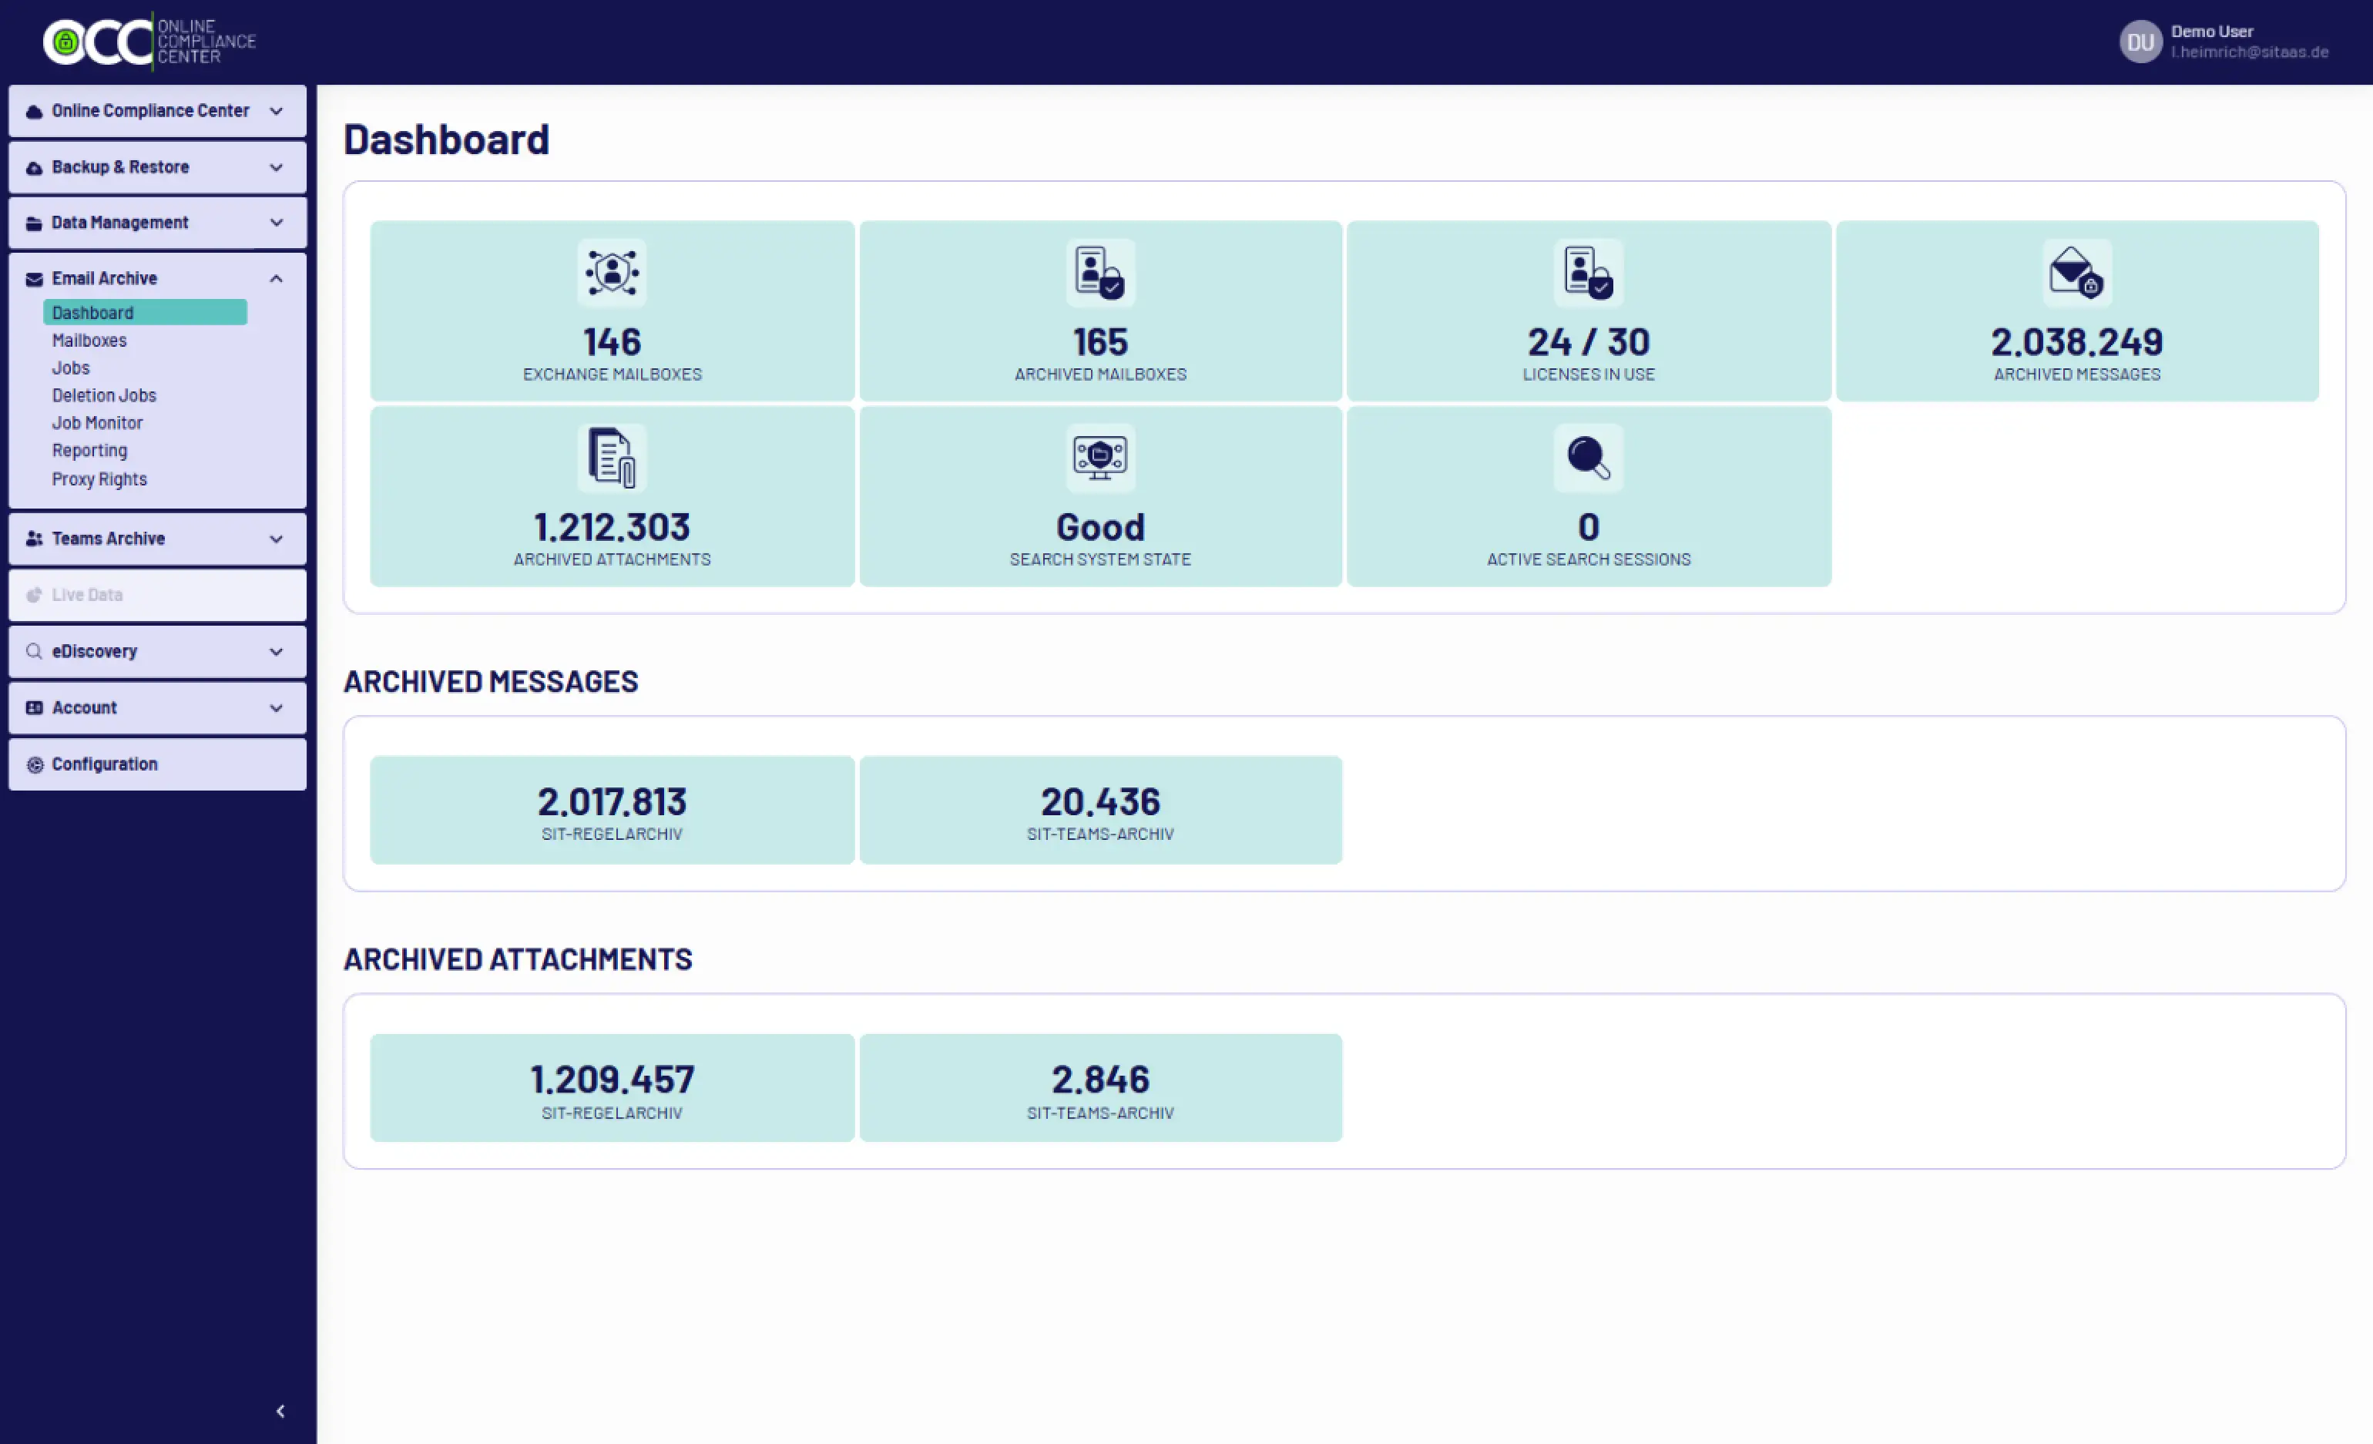Image resolution: width=2373 pixels, height=1444 pixels.
Task: Open the Configuration menu item
Action: point(104,764)
